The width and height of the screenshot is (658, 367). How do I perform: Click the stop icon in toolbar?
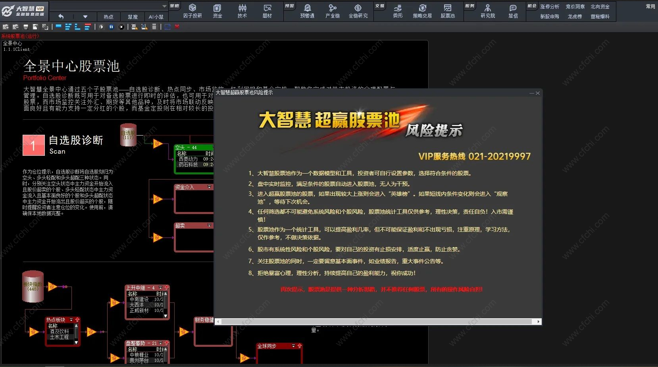[121, 27]
